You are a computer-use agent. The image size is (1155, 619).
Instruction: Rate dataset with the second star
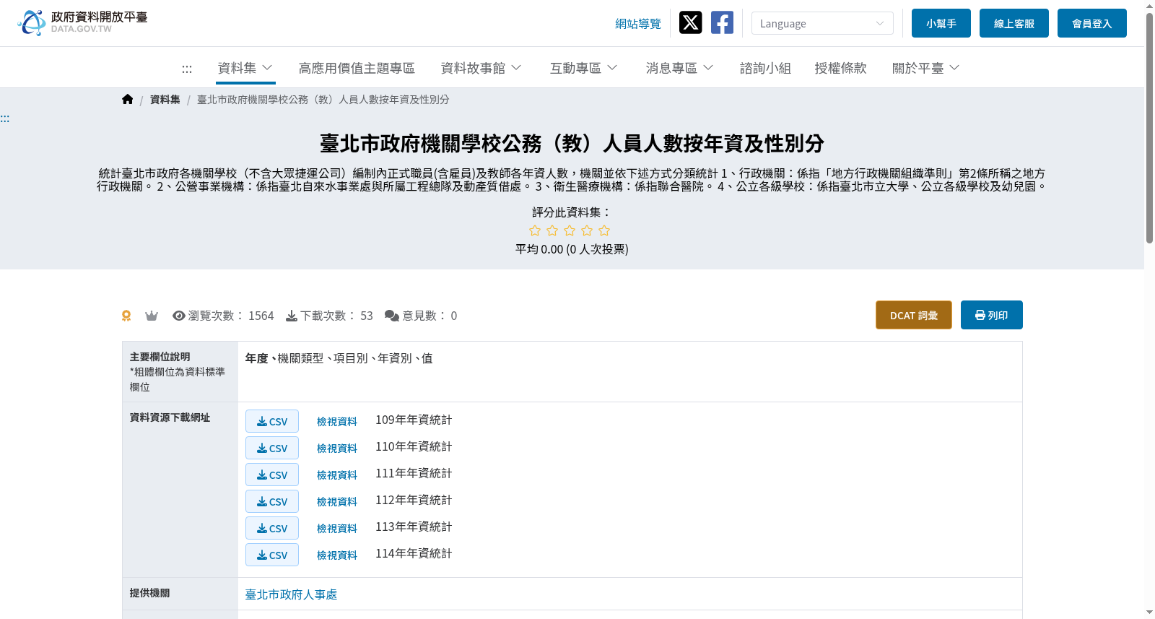[x=552, y=230]
